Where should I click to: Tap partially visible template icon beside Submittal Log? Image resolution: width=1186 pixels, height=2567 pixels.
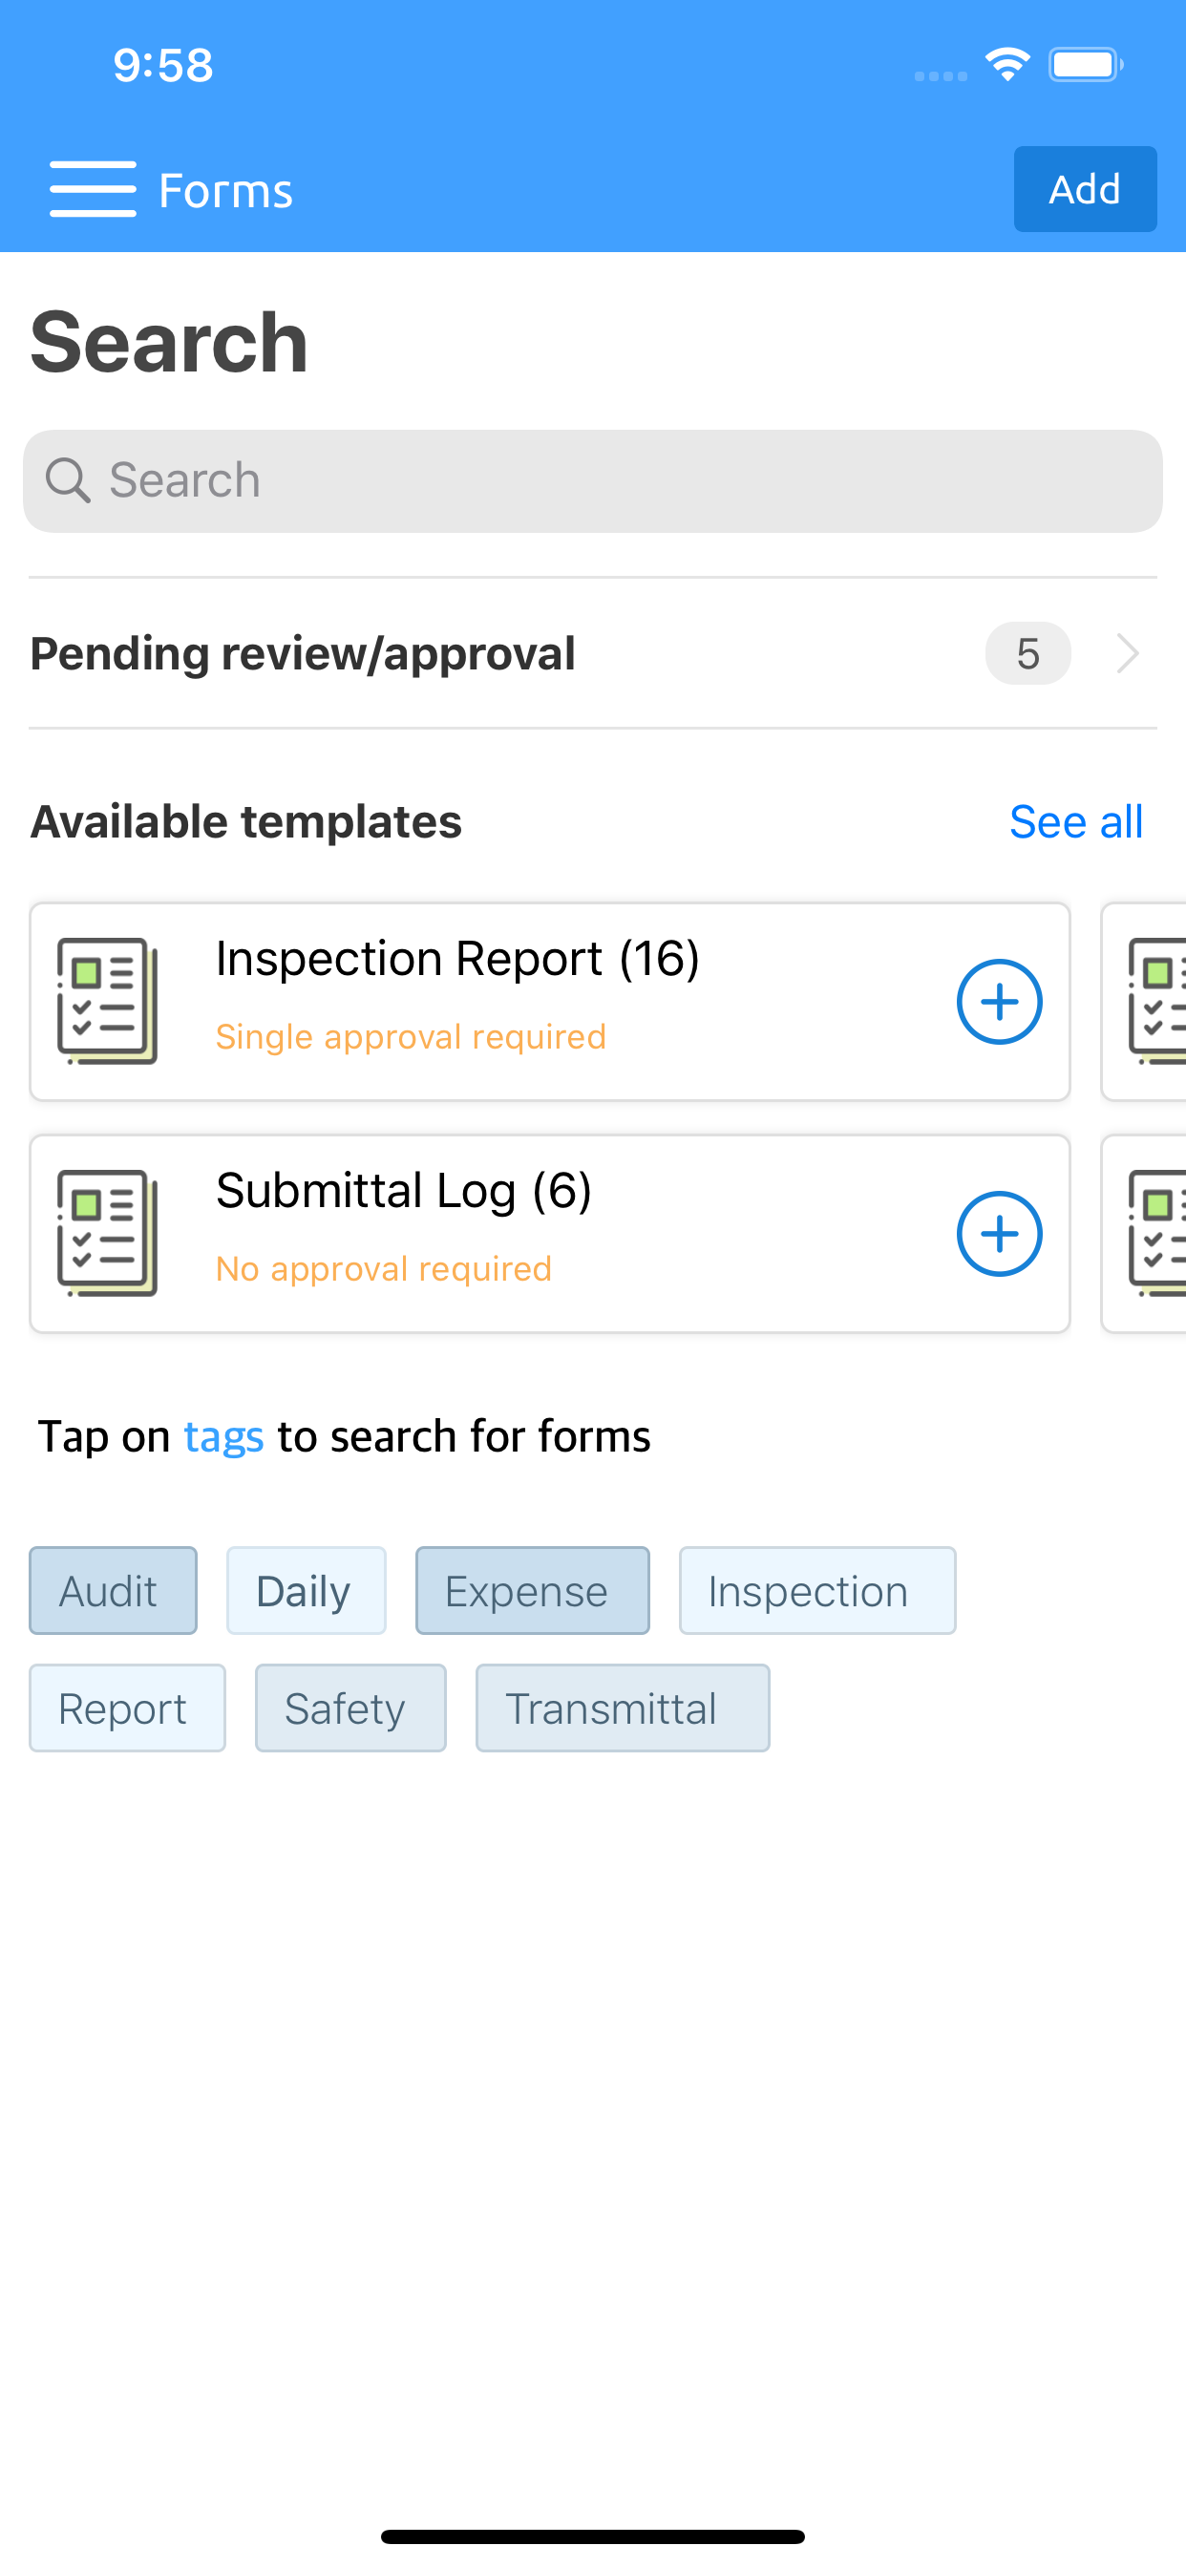(1156, 1234)
